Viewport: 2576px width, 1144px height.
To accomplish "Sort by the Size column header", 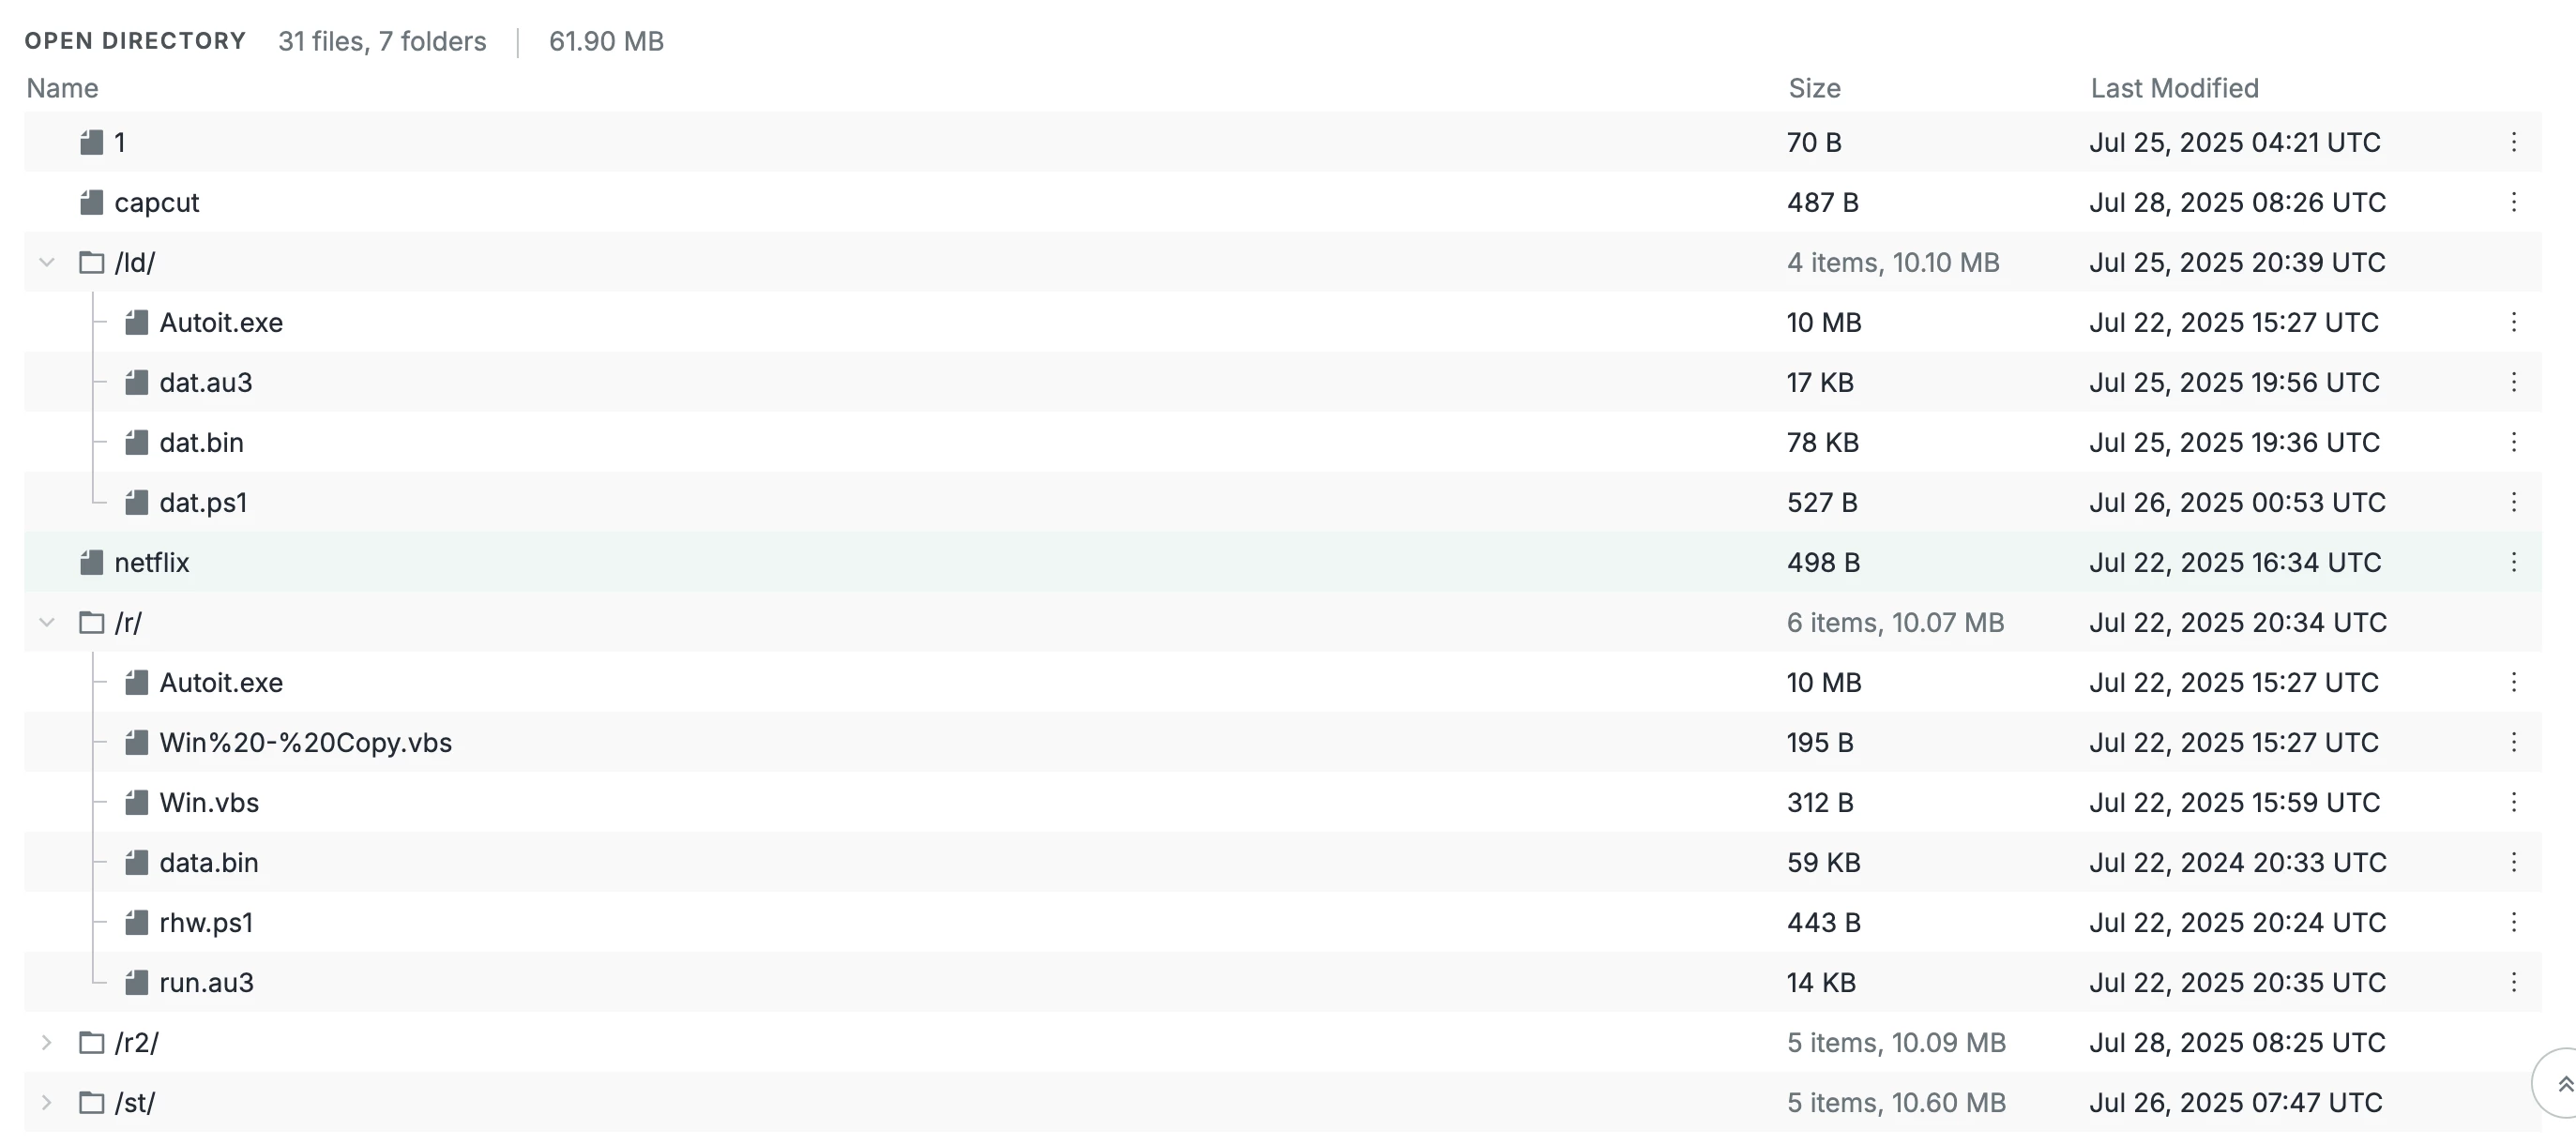I will 1814,88.
